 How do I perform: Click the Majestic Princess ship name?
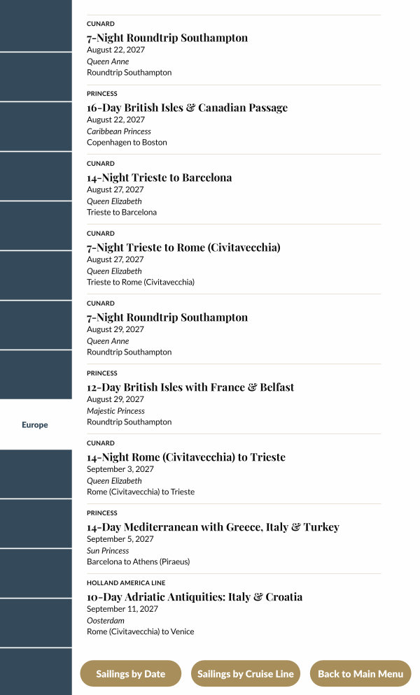coord(115,411)
